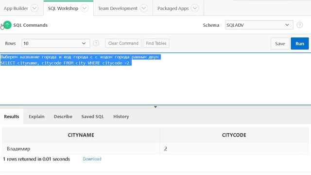Click the Find Tables button

156,43
